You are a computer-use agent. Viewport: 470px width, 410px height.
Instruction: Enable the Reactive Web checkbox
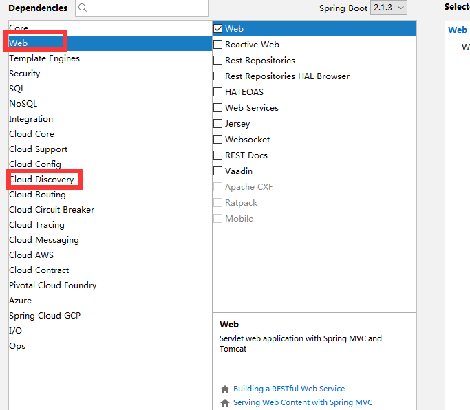pyautogui.click(x=218, y=45)
